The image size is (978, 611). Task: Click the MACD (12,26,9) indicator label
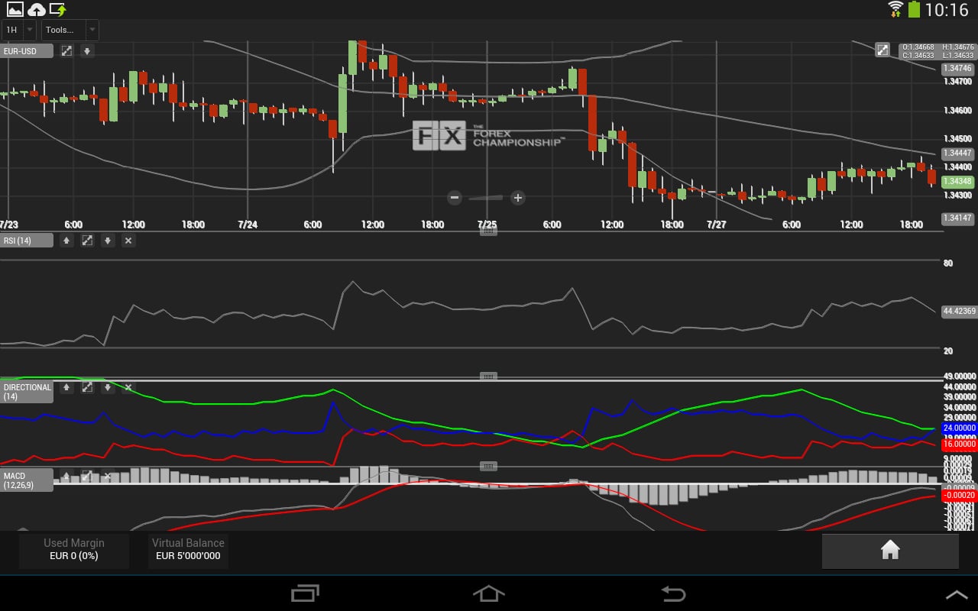pos(27,480)
